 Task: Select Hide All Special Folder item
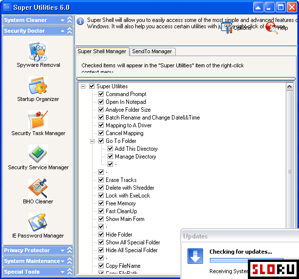(131, 250)
